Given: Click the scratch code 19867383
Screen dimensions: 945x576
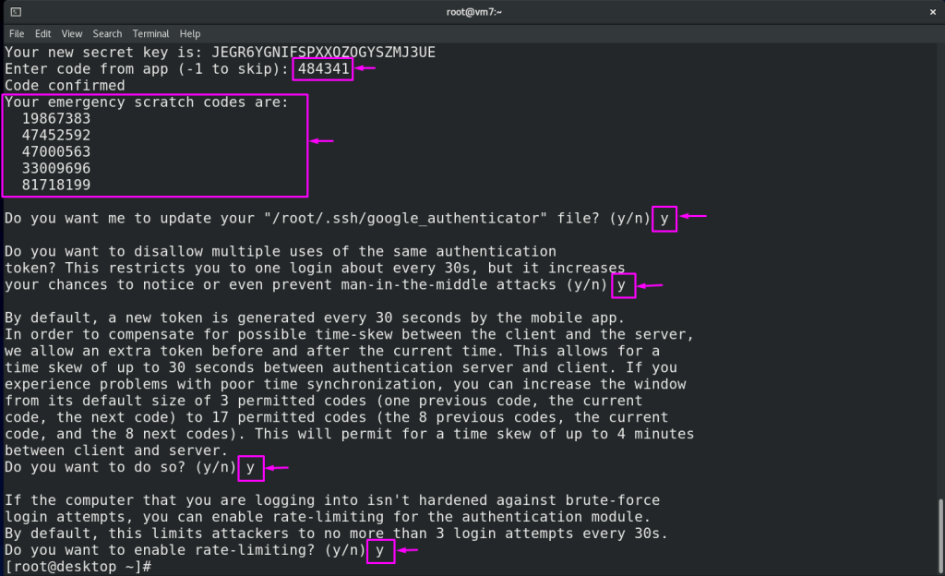Looking at the screenshot, I should [56, 119].
